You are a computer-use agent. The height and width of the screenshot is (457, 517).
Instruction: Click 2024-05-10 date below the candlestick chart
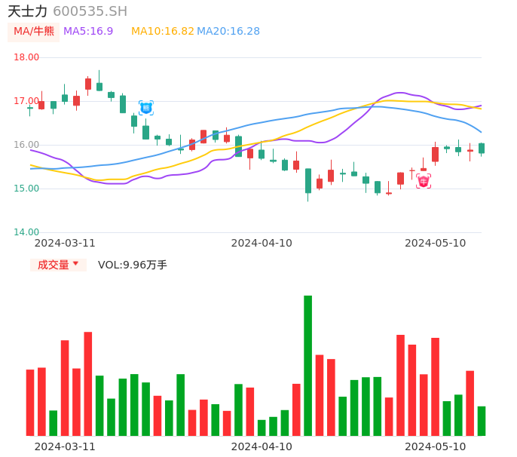tap(435, 243)
